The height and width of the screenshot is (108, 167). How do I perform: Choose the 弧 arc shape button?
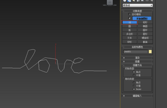(x=130, y=30)
